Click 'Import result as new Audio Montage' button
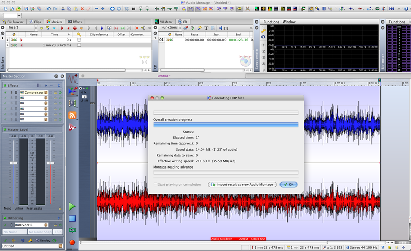Screen dimensions: 411x251 (x=242, y=184)
